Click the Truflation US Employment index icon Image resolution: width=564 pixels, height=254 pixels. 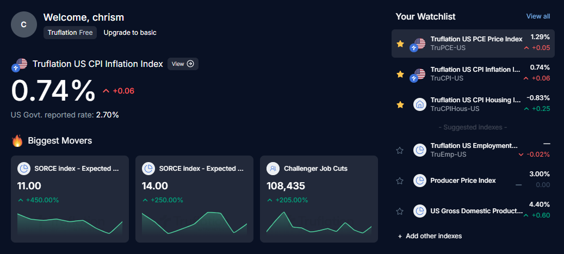[419, 150]
